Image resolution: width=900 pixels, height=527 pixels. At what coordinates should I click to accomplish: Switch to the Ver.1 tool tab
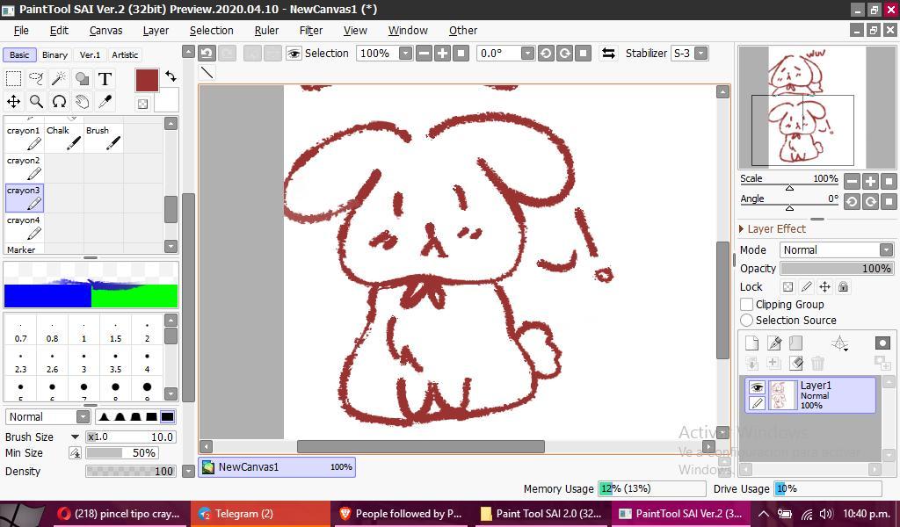point(90,55)
